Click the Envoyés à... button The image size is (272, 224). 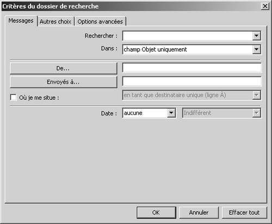click(x=64, y=82)
